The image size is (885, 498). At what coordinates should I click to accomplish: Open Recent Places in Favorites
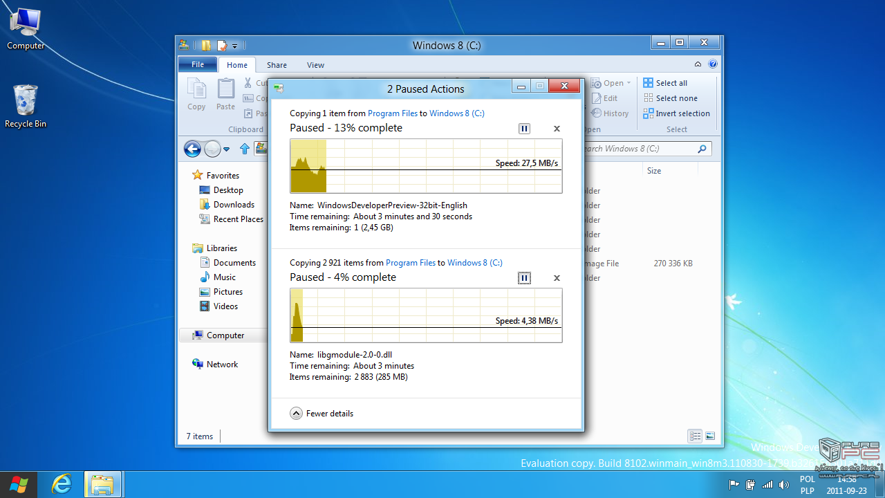(x=231, y=219)
